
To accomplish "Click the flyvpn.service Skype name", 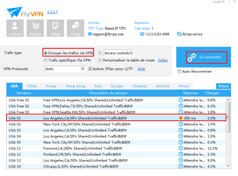I will point(192,34).
